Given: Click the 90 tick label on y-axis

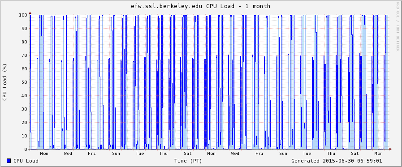Looking at the screenshot, I should 24,29.
